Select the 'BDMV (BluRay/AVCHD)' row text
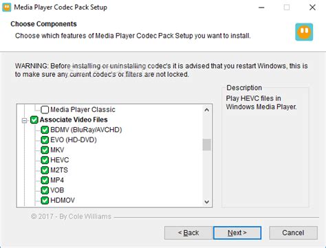Image resolution: width=326 pixels, height=248 pixels. 86,130
